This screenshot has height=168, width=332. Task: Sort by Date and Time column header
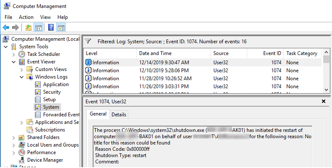[x=174, y=53]
